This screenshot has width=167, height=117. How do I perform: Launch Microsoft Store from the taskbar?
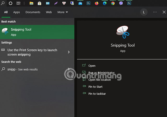39,3
